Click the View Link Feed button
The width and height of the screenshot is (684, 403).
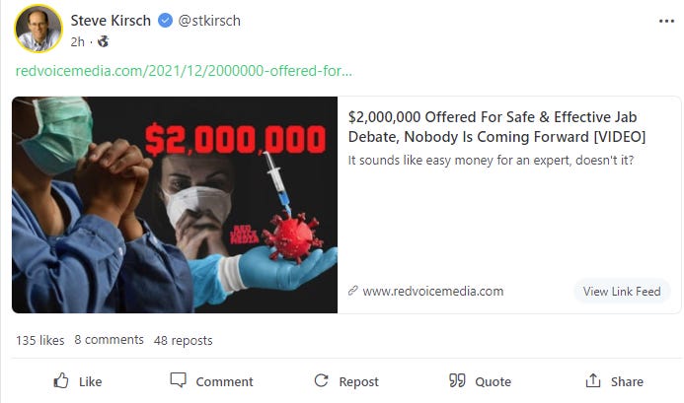(622, 291)
